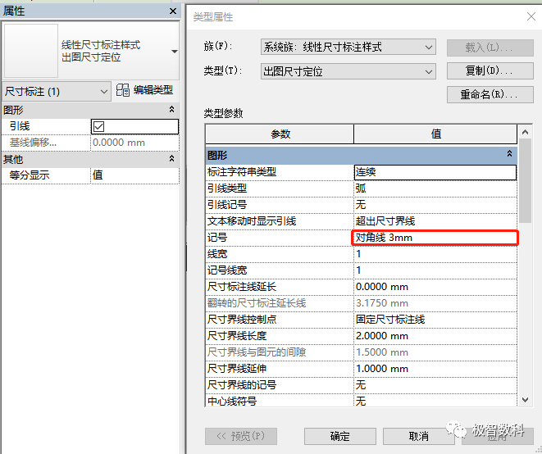Select the 记号 parameter label
This screenshot has height=454, width=542.
[x=217, y=238]
